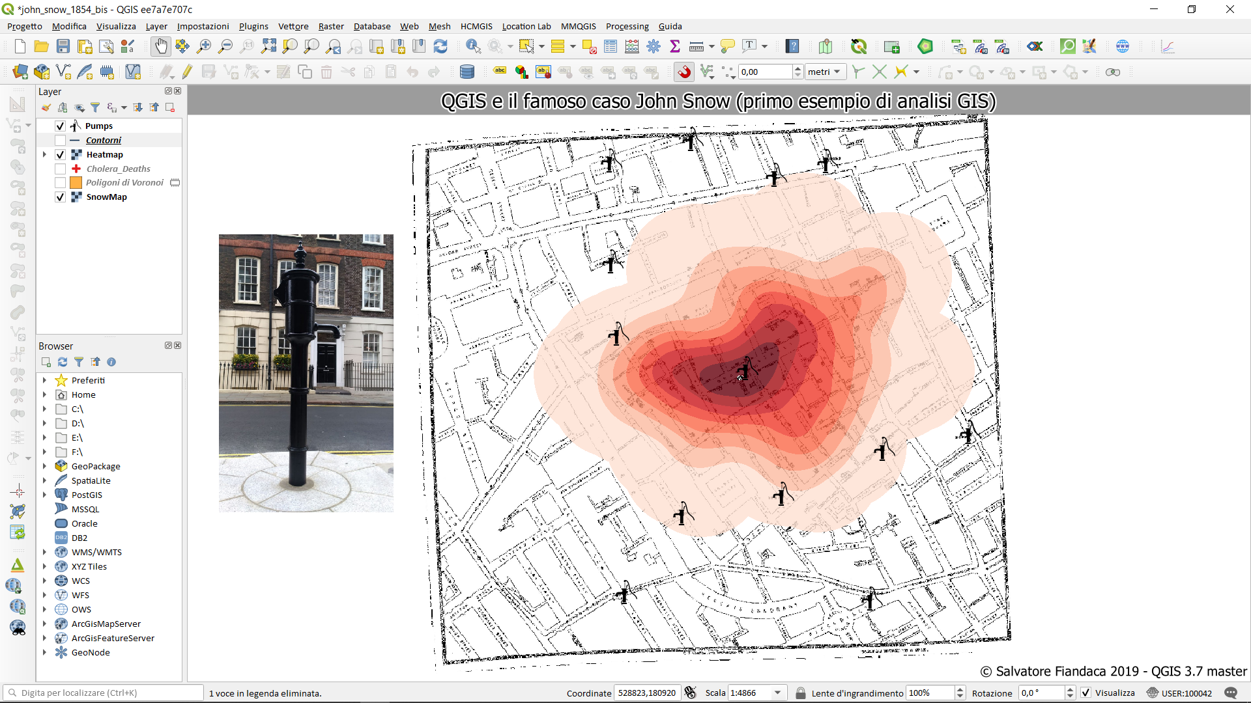Image resolution: width=1251 pixels, height=703 pixels.
Task: Open the metri units dropdown
Action: point(825,72)
